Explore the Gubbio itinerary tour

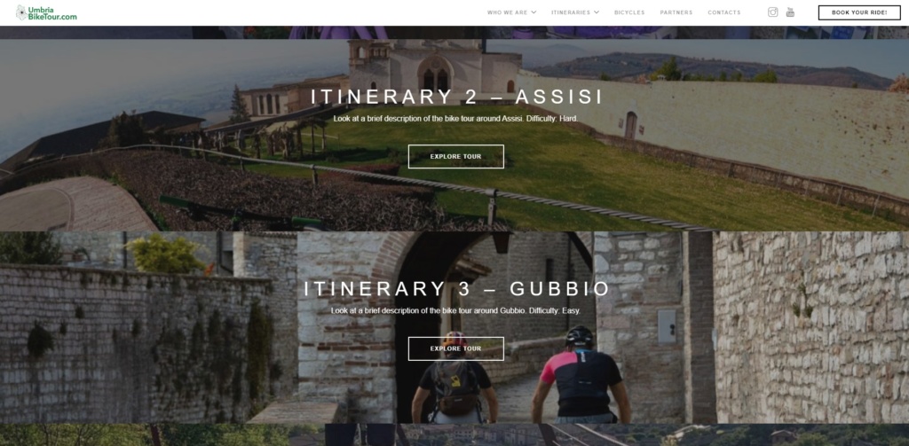tap(456, 348)
